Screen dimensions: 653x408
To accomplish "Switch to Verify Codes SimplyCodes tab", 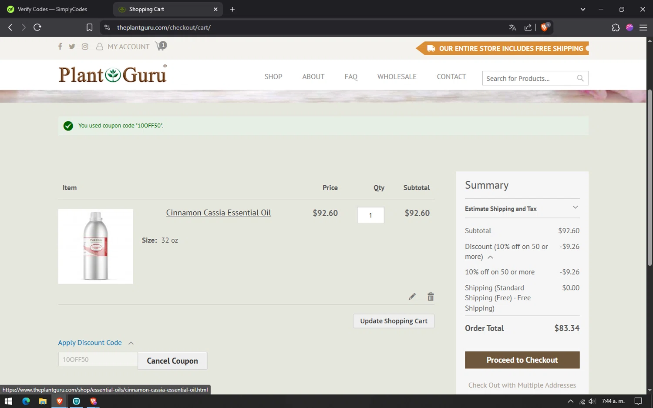I will coord(51,9).
